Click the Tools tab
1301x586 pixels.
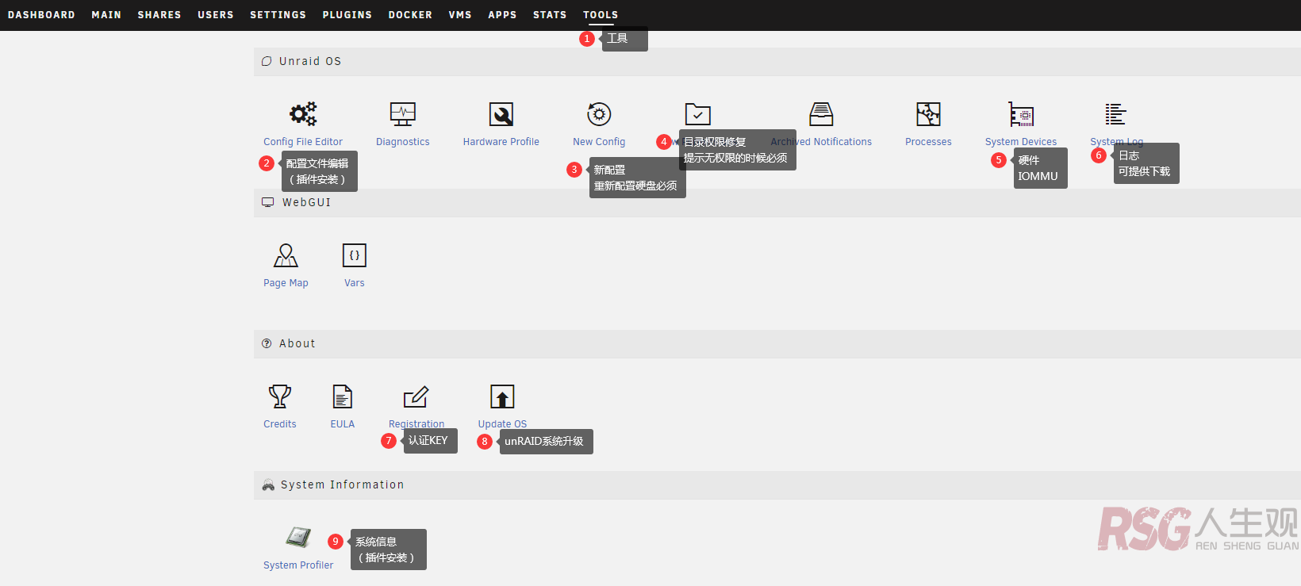point(601,15)
